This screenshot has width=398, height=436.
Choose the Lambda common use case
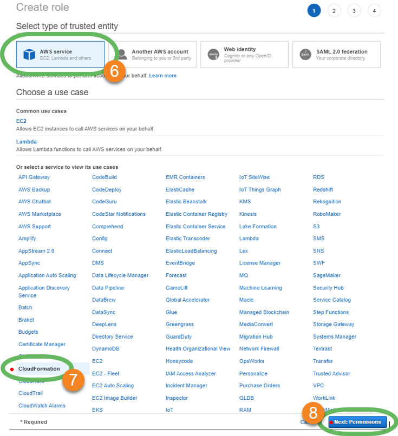27,142
